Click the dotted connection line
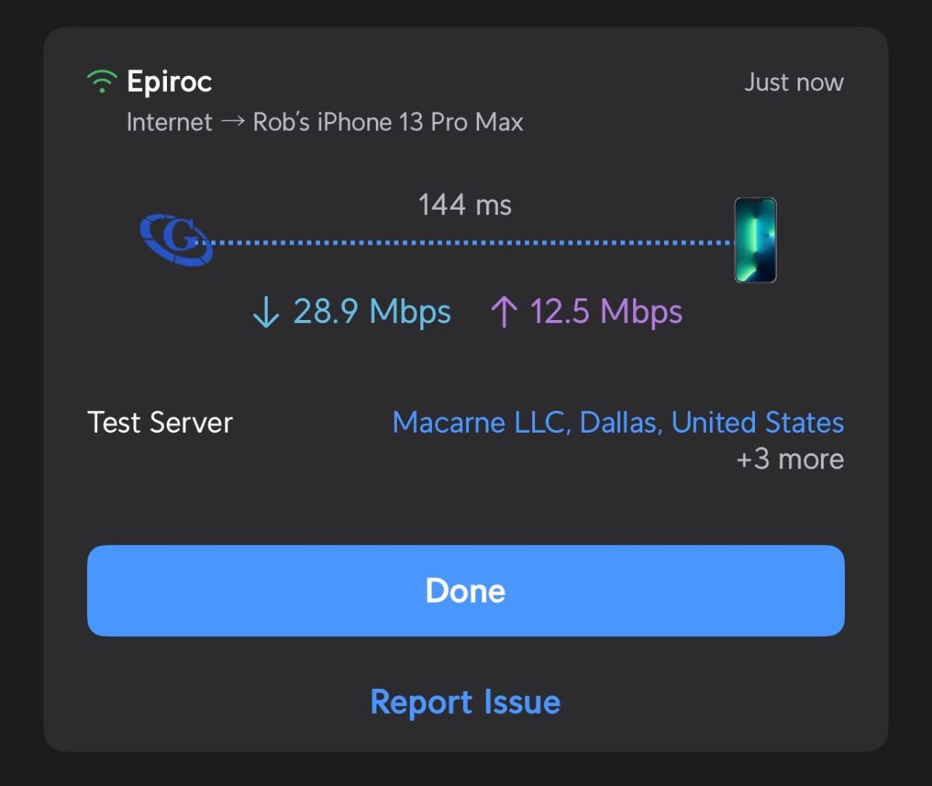 [x=470, y=242]
